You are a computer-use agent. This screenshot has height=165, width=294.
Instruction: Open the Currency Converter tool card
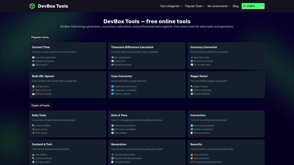[x=226, y=56]
